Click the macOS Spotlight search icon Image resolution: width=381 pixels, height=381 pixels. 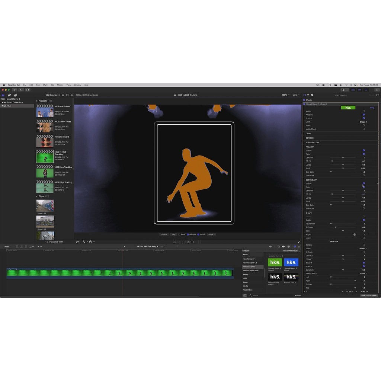(x=351, y=85)
